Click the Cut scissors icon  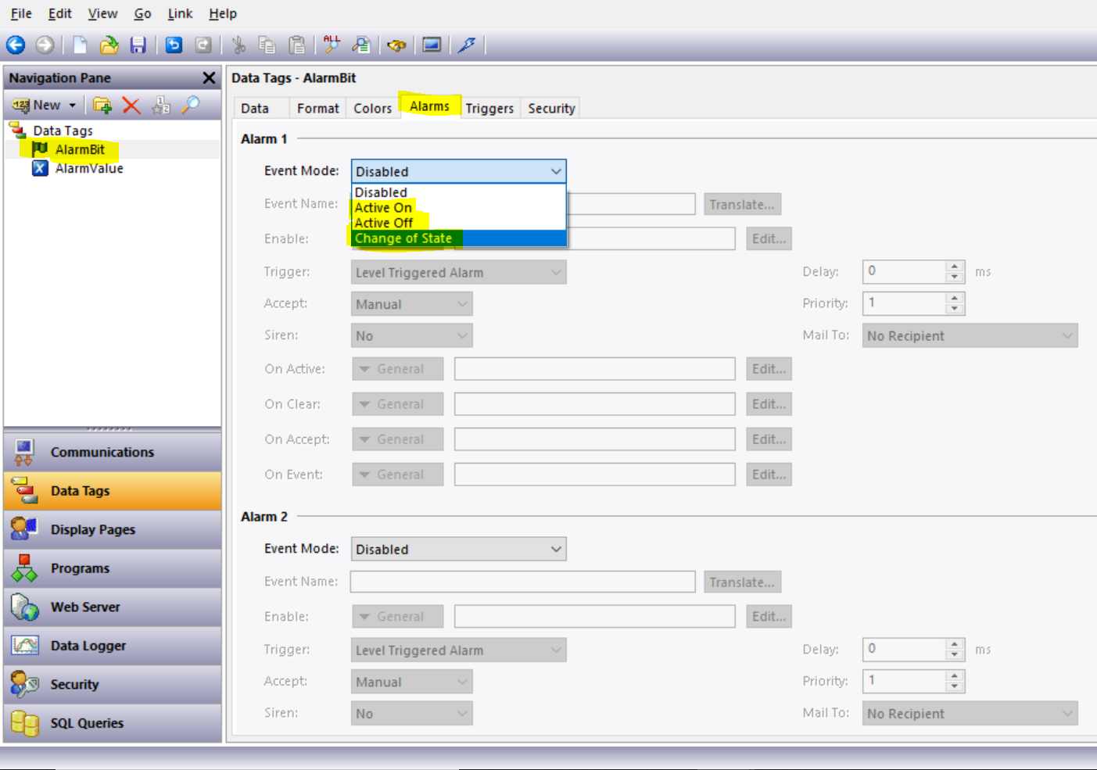238,45
